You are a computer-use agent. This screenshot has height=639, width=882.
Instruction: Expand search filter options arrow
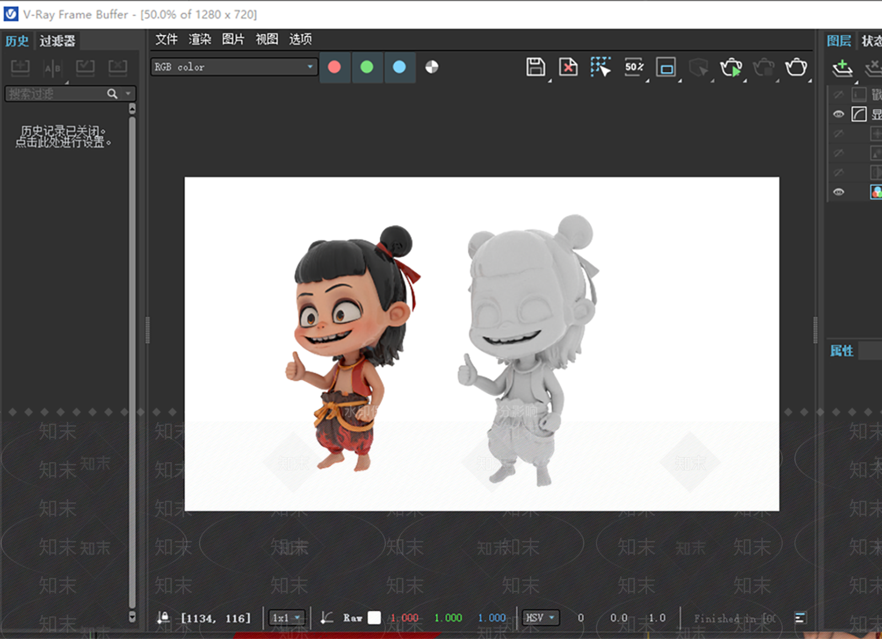128,94
